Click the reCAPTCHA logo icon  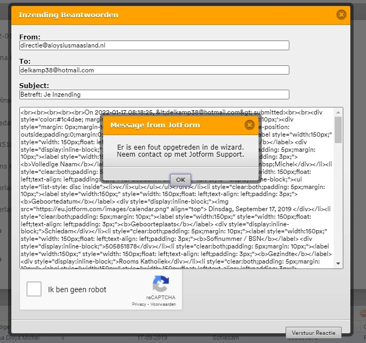161,284
